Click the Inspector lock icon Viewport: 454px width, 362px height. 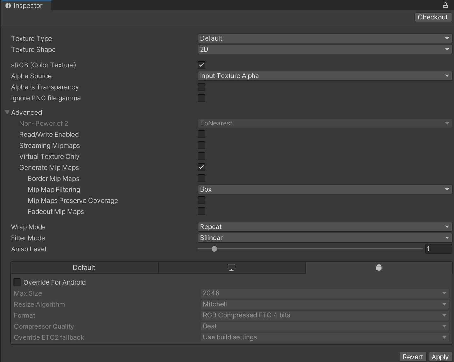tap(445, 5)
